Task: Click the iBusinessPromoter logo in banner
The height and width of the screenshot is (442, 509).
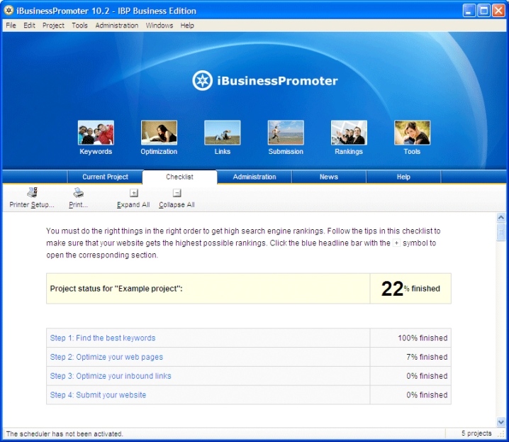Action: pos(265,81)
